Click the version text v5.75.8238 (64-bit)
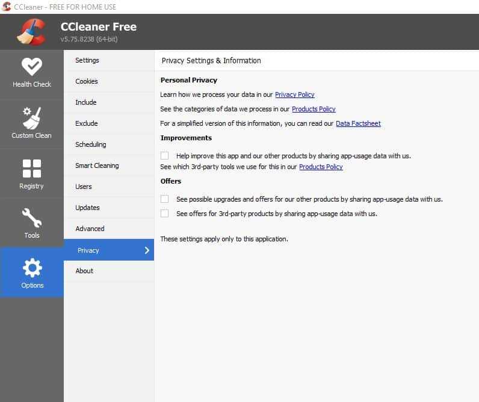Screen dimensions: 479x402 [89, 39]
